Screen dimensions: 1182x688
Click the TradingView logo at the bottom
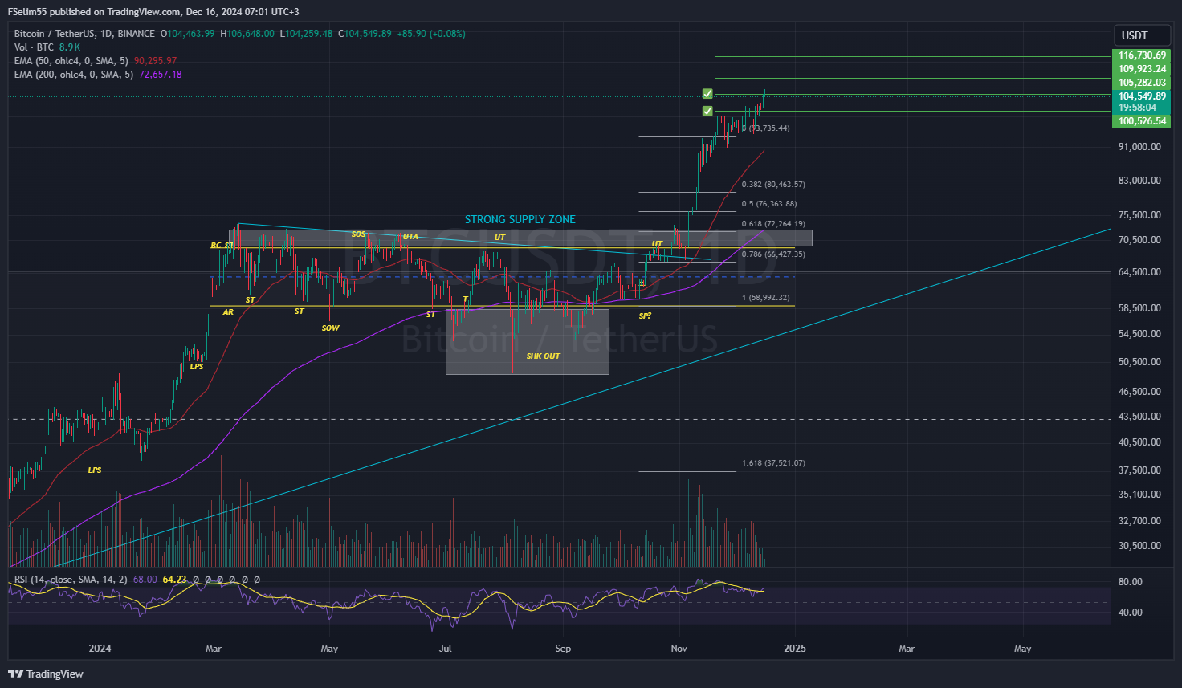coord(46,674)
